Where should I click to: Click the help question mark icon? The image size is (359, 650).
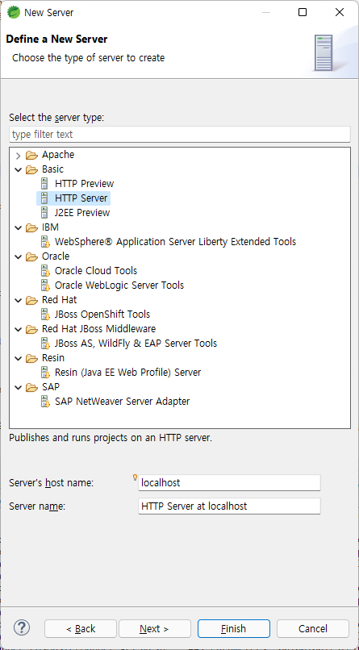(22, 627)
